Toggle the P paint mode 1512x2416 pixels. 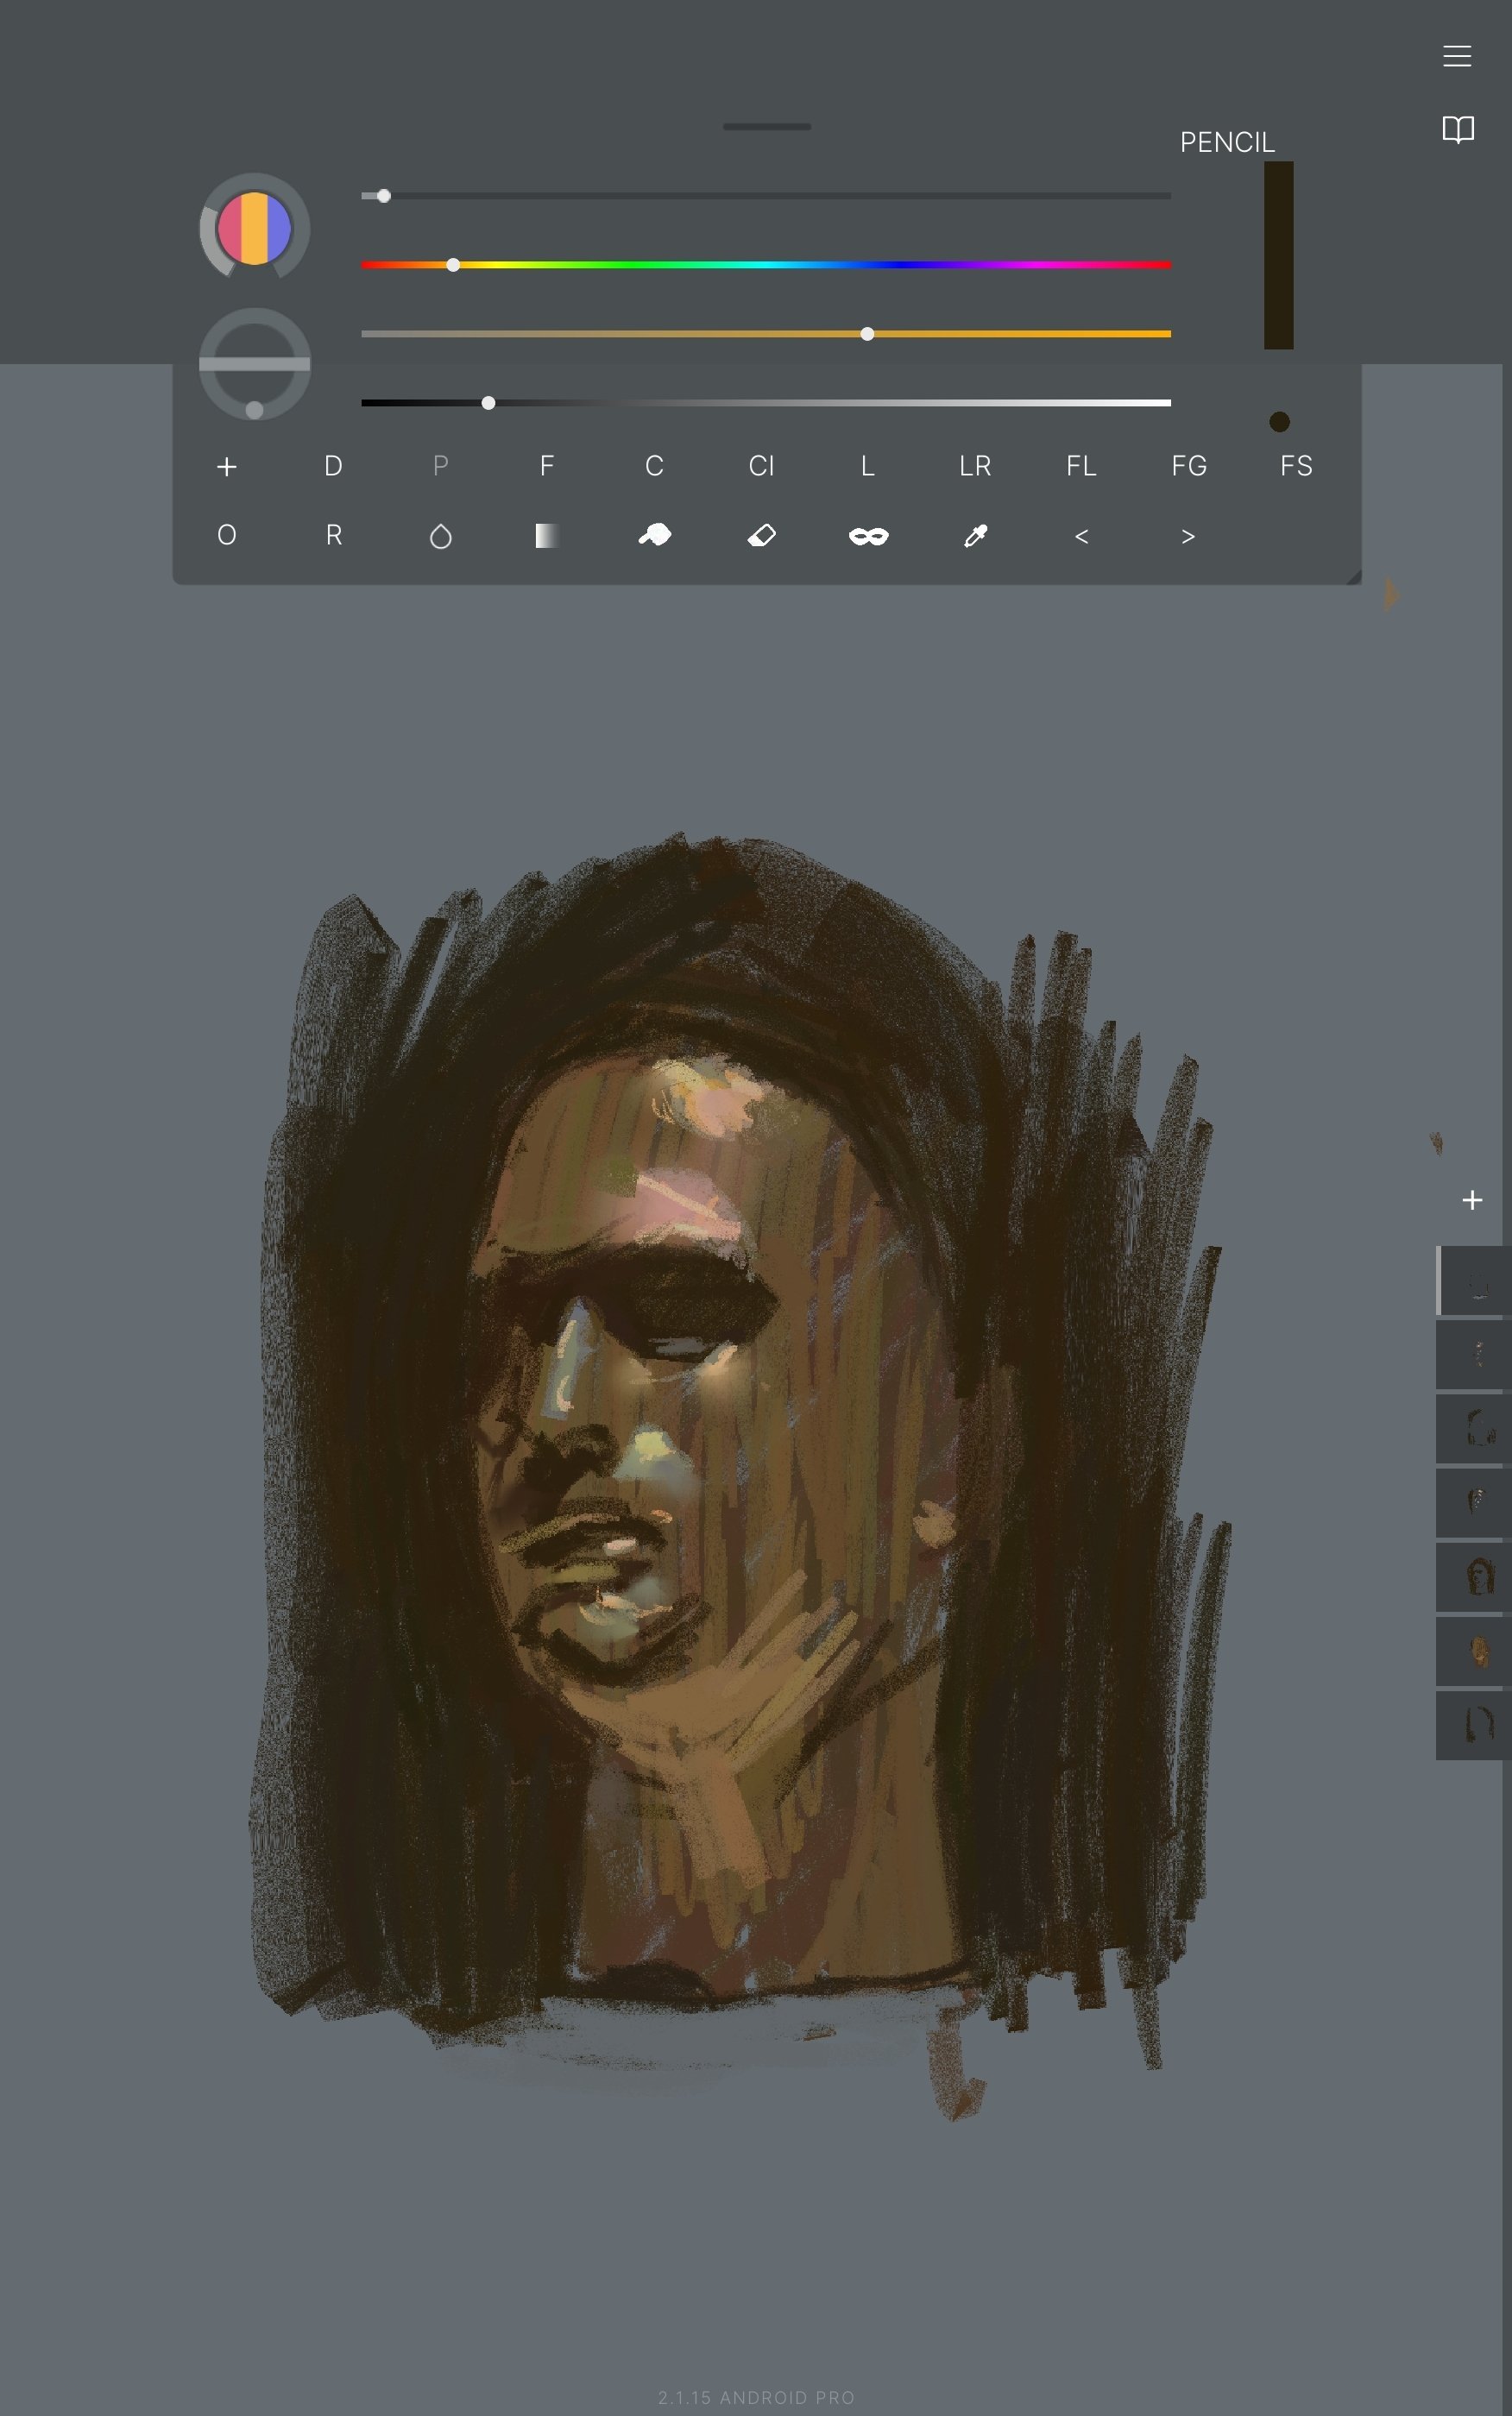(440, 466)
